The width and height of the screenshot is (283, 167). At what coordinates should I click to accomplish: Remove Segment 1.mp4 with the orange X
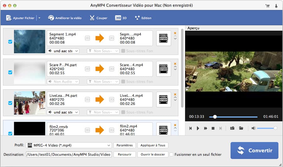[x=175, y=33]
